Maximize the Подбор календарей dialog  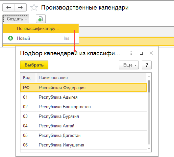(x=141, y=53)
